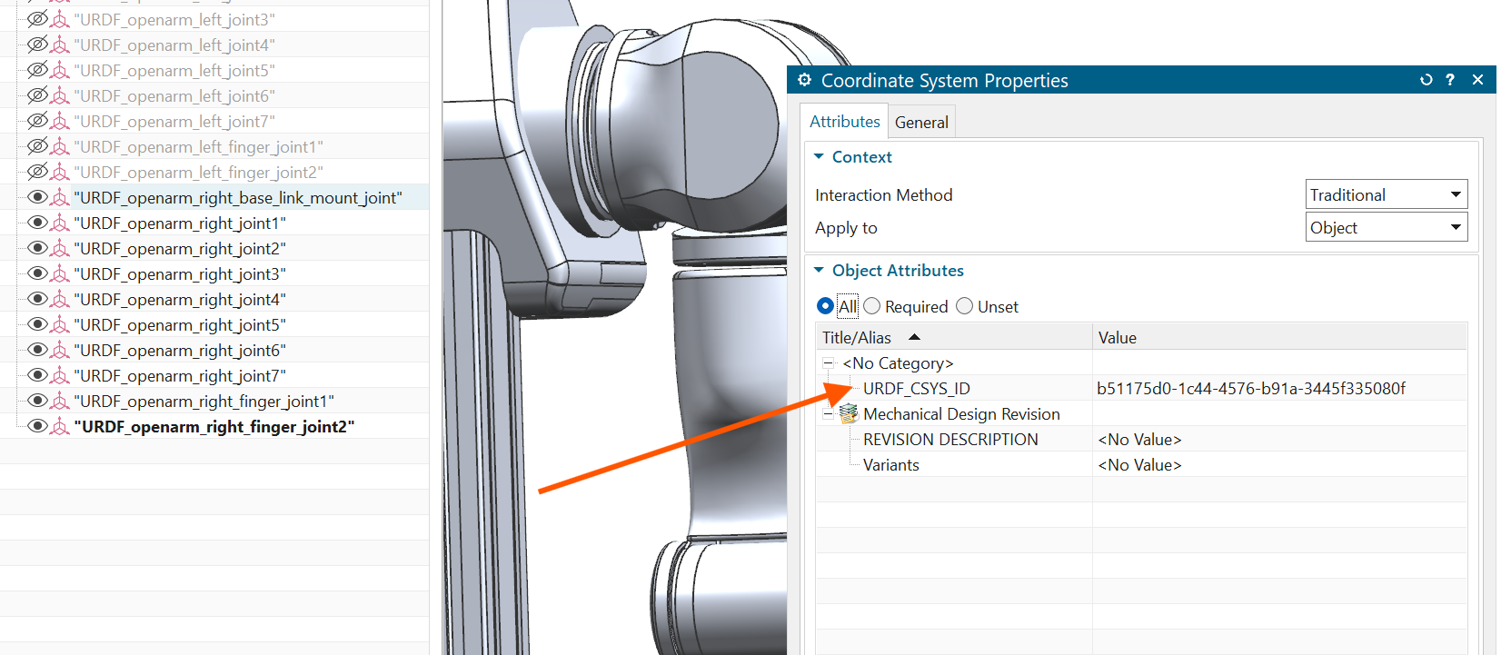Image resolution: width=1511 pixels, height=655 pixels.
Task: Collapse the Object Attributes section
Action: pyautogui.click(x=819, y=270)
